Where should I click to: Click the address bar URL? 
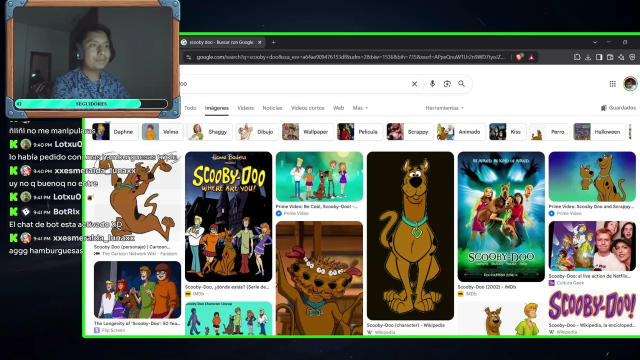coord(350,57)
